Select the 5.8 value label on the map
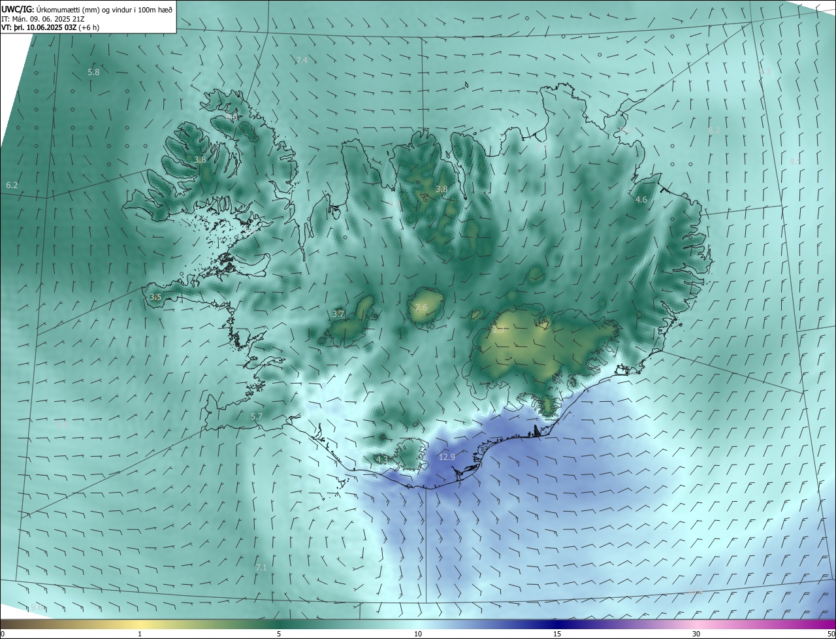 tap(93, 72)
